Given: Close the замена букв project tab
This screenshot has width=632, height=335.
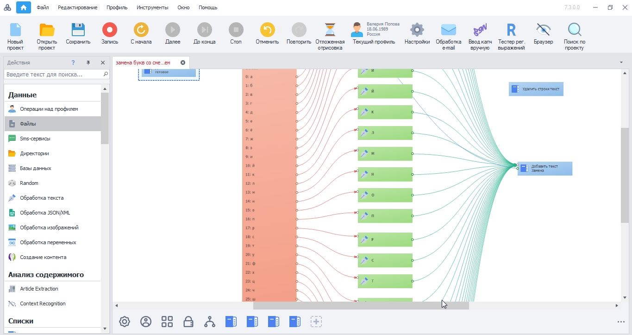Looking at the screenshot, I should [183, 63].
